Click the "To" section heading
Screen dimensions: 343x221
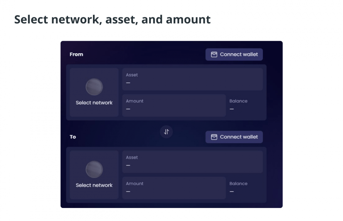click(73, 137)
